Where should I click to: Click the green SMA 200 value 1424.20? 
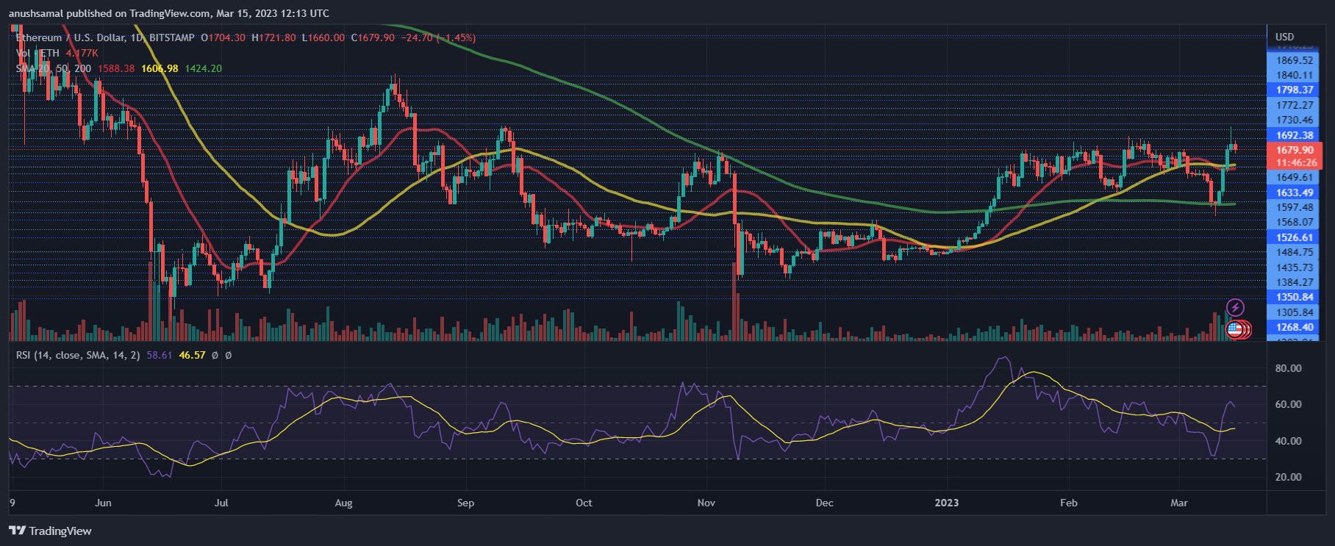(203, 68)
